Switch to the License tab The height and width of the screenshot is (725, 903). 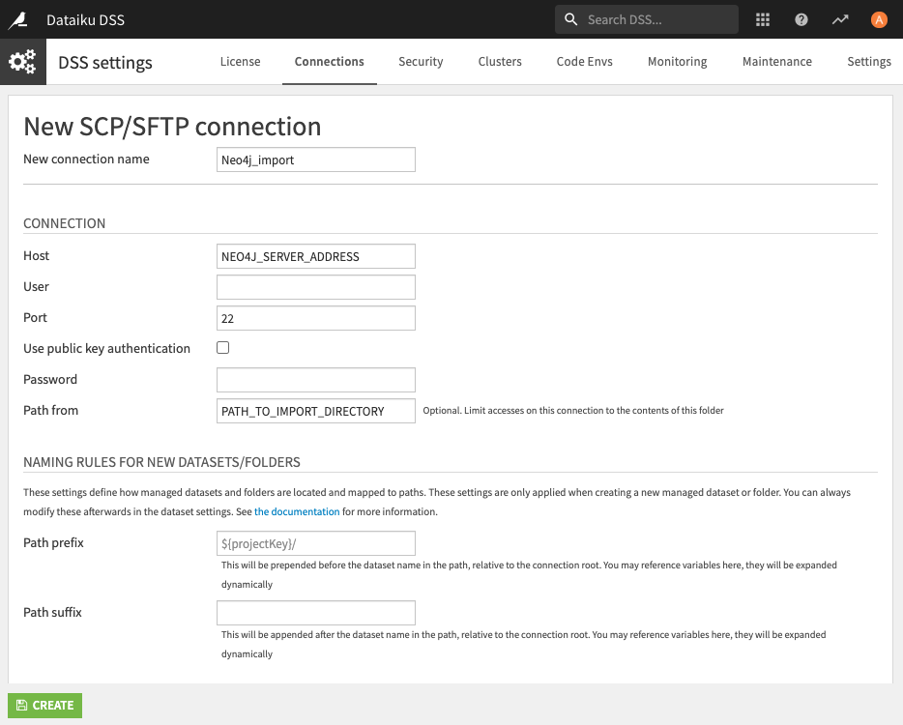coord(240,62)
